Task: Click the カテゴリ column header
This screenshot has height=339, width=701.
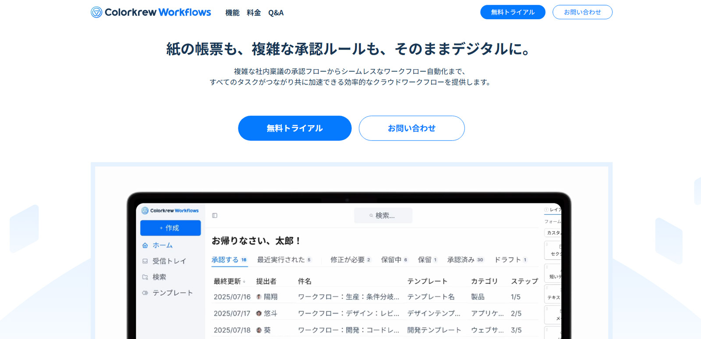Action: (485, 281)
